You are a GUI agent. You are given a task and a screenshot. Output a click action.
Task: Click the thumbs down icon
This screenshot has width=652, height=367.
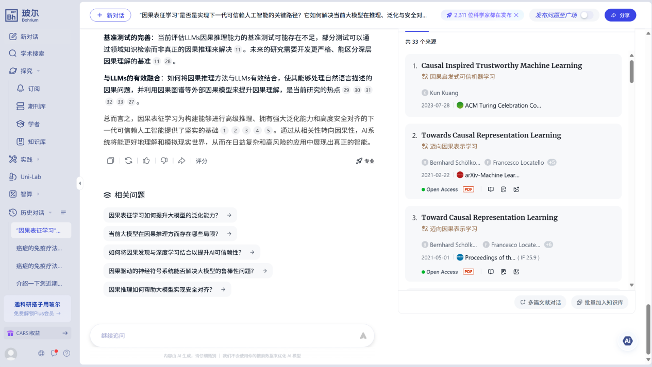(164, 161)
